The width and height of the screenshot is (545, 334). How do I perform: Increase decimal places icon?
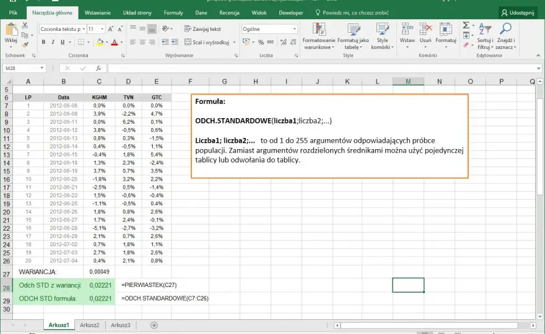click(284, 42)
